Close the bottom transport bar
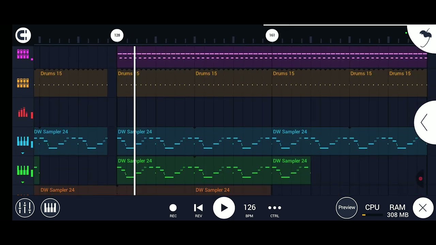Image resolution: width=436 pixels, height=245 pixels. click(423, 208)
